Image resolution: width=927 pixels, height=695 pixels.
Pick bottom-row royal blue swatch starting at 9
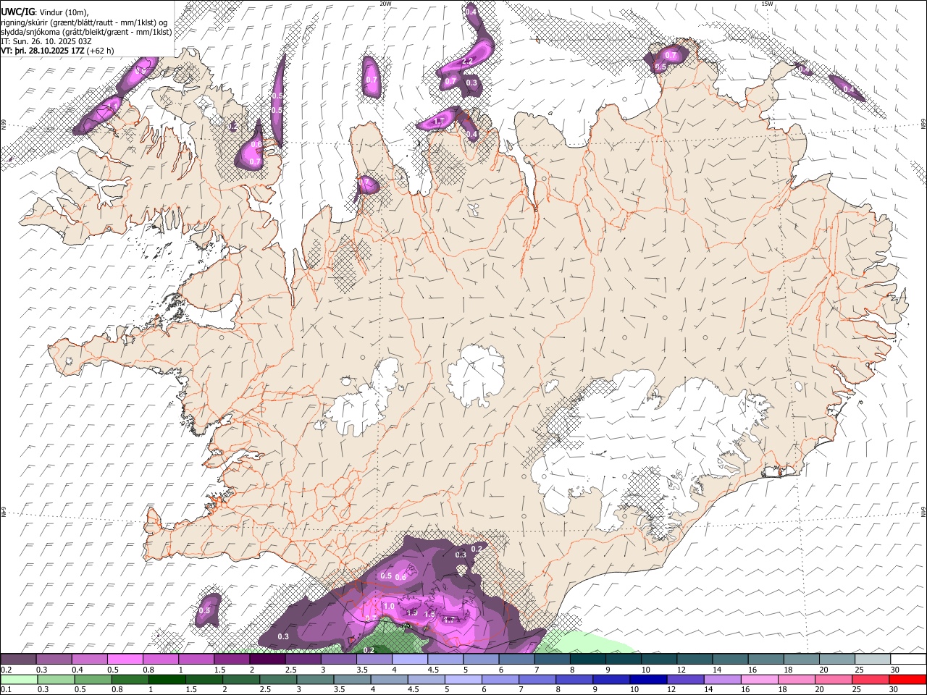click(x=613, y=679)
